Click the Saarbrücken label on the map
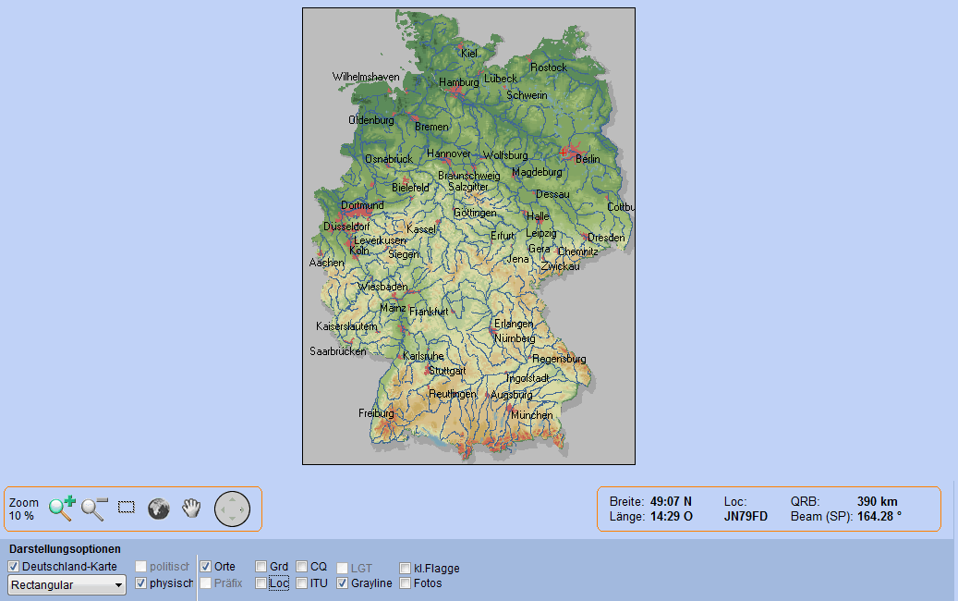 (338, 351)
